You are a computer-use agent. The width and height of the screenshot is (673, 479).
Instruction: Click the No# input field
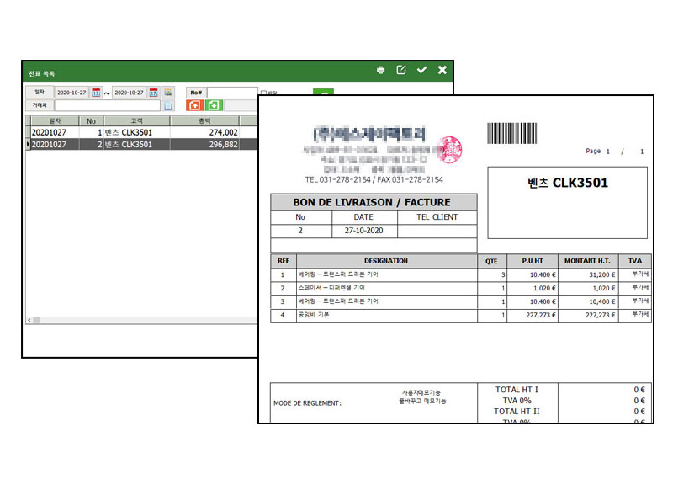(232, 93)
